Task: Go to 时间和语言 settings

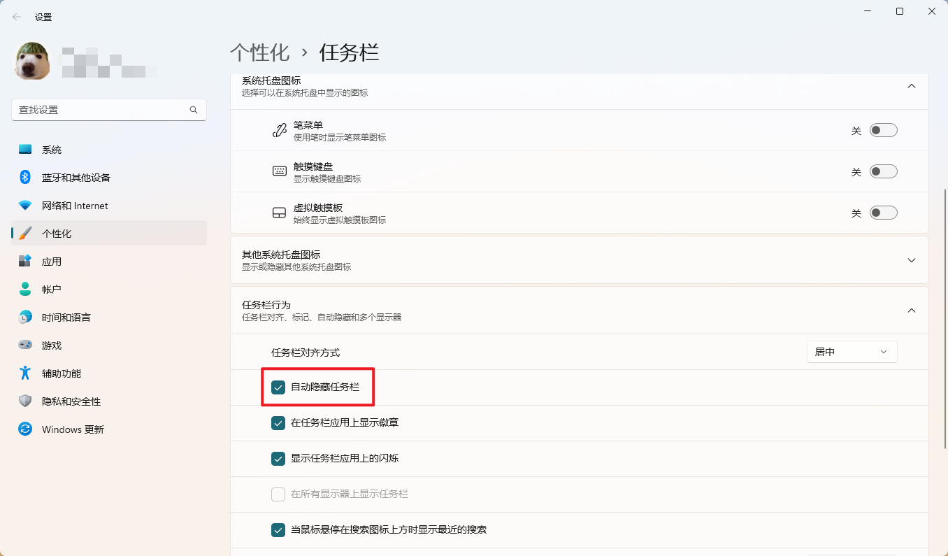Action: pyautogui.click(x=66, y=318)
